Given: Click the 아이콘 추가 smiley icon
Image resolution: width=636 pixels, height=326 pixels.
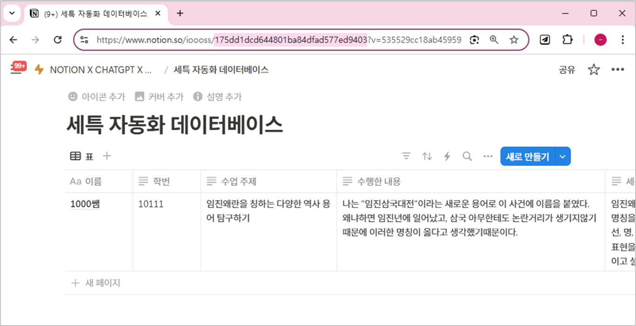Looking at the screenshot, I should pyautogui.click(x=72, y=96).
